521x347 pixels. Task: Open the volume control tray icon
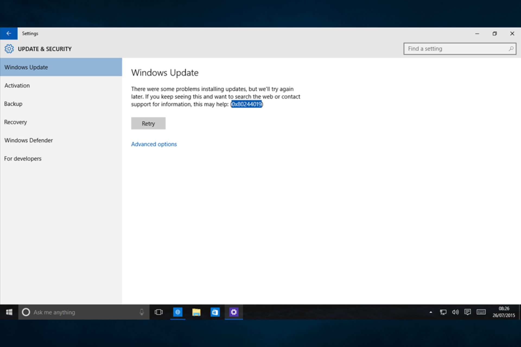pyautogui.click(x=455, y=312)
